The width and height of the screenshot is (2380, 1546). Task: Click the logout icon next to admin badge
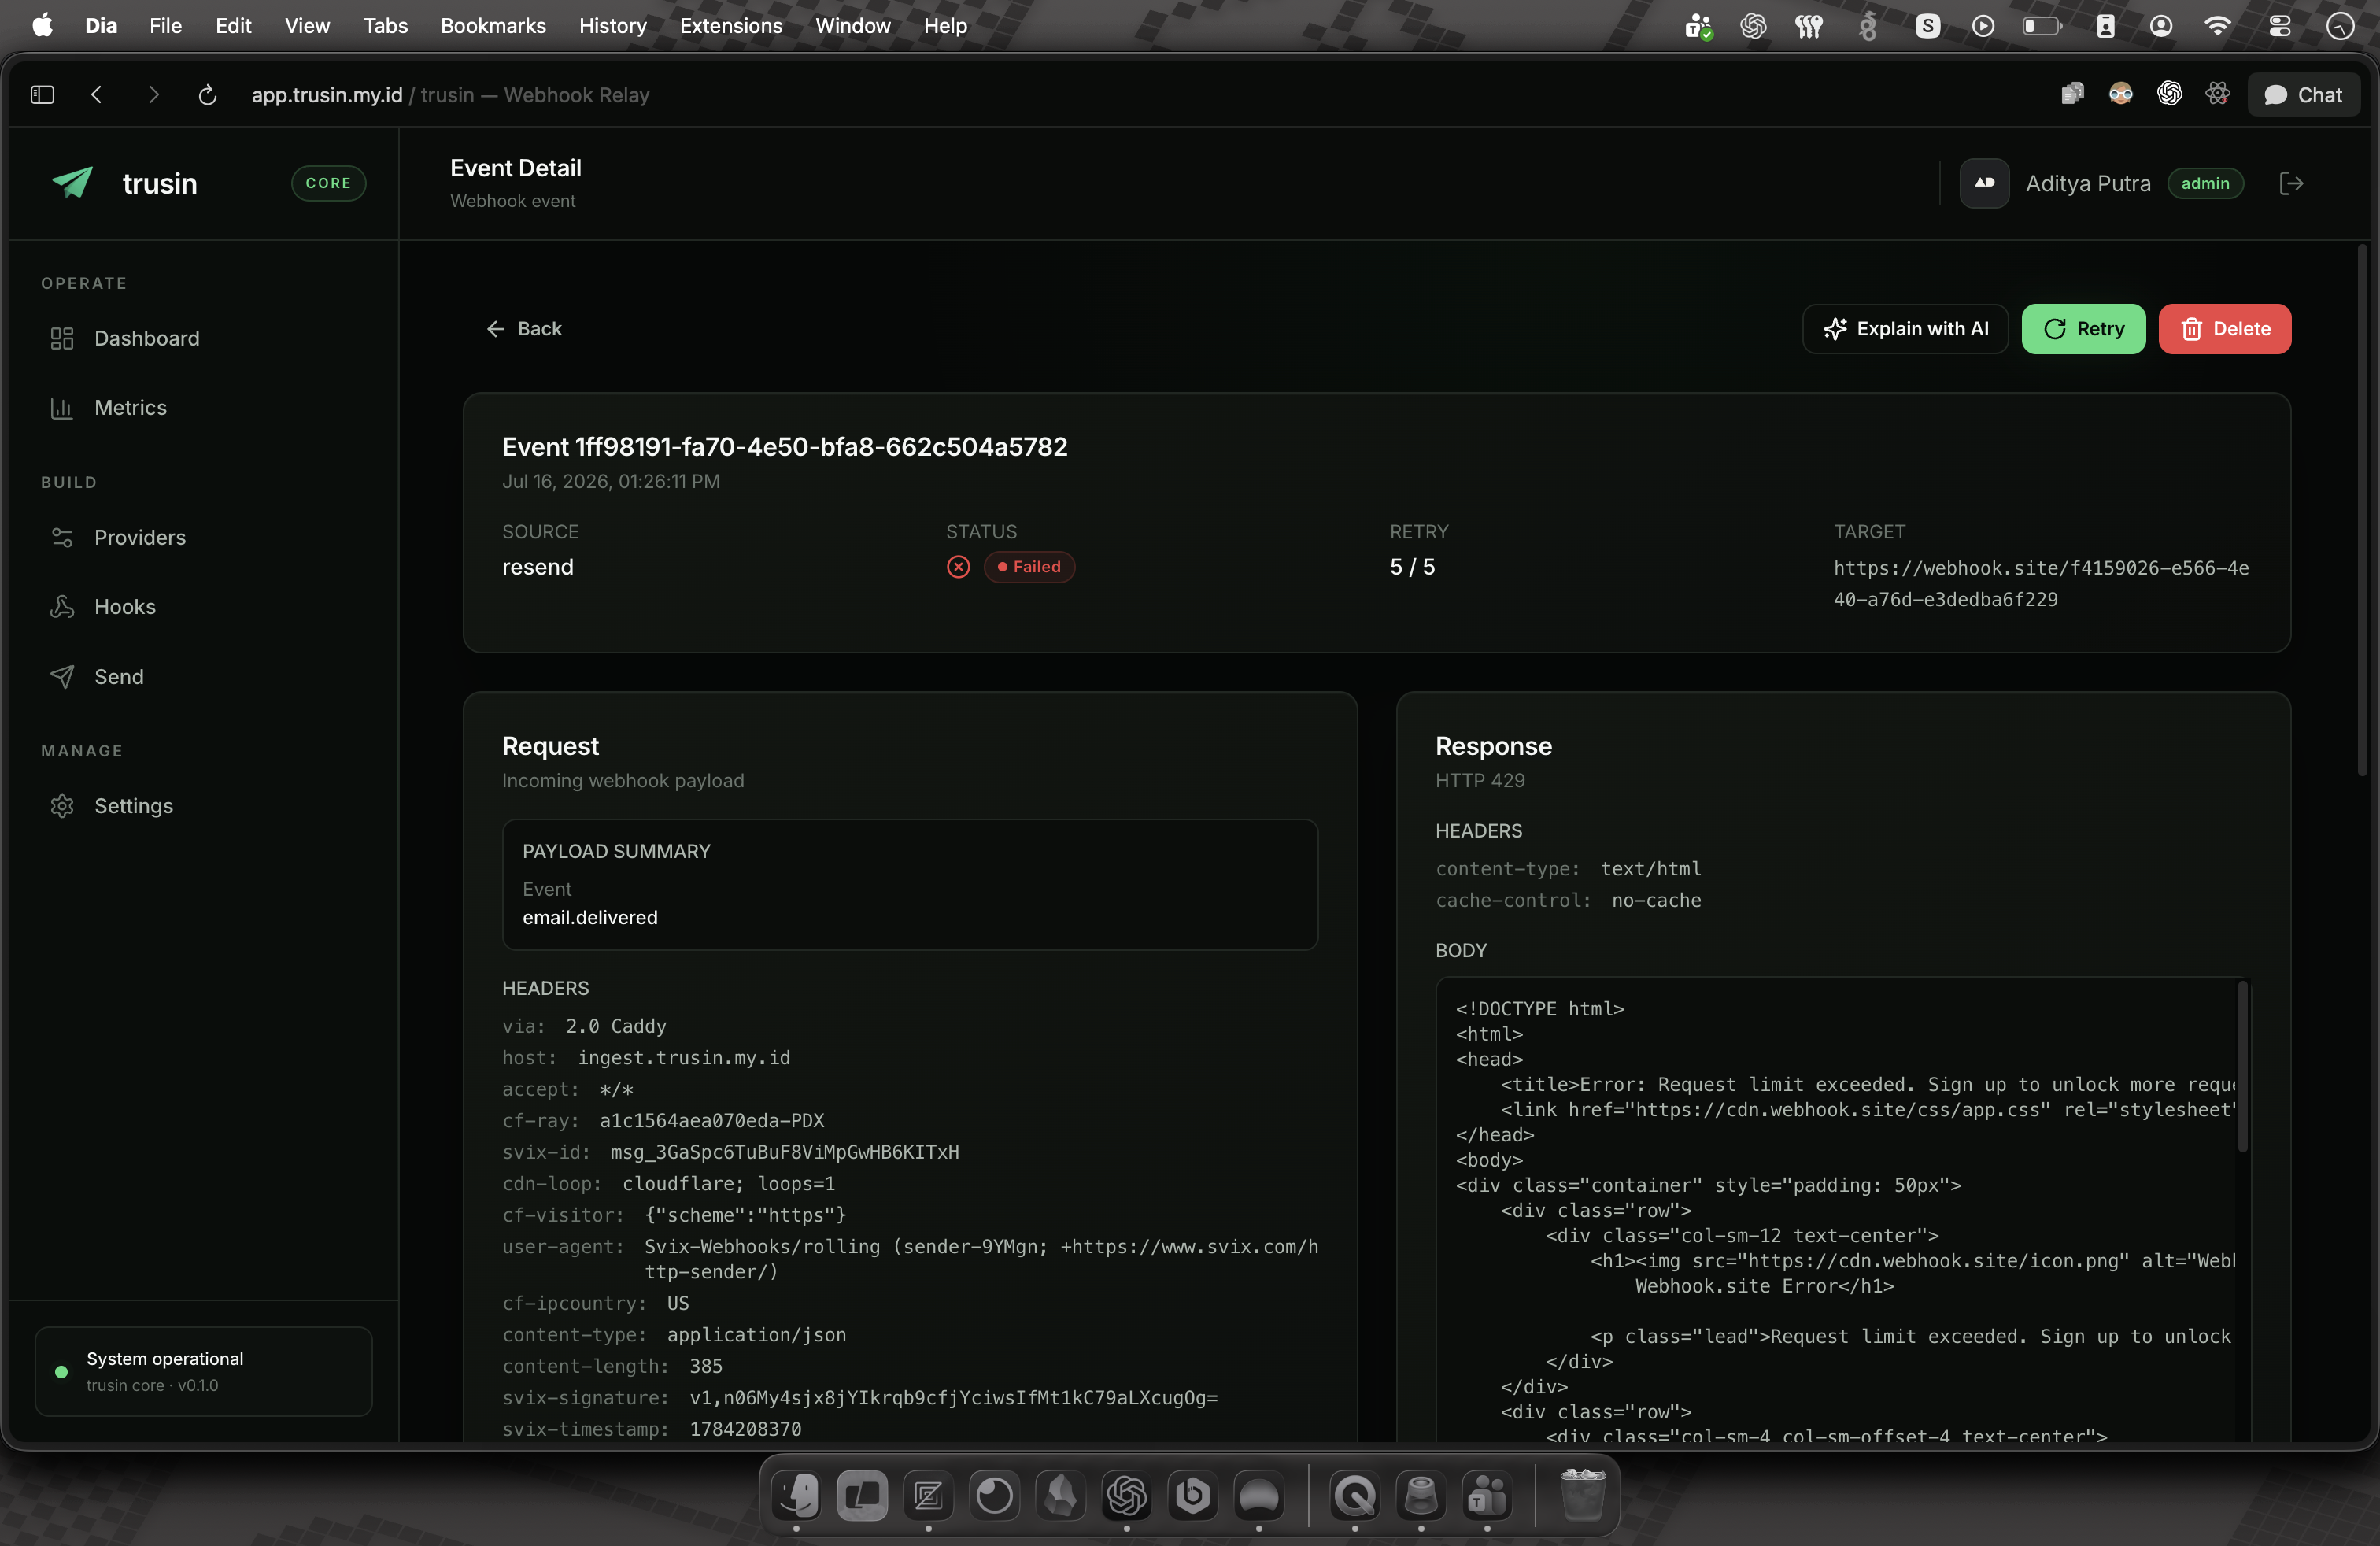pos(2290,183)
